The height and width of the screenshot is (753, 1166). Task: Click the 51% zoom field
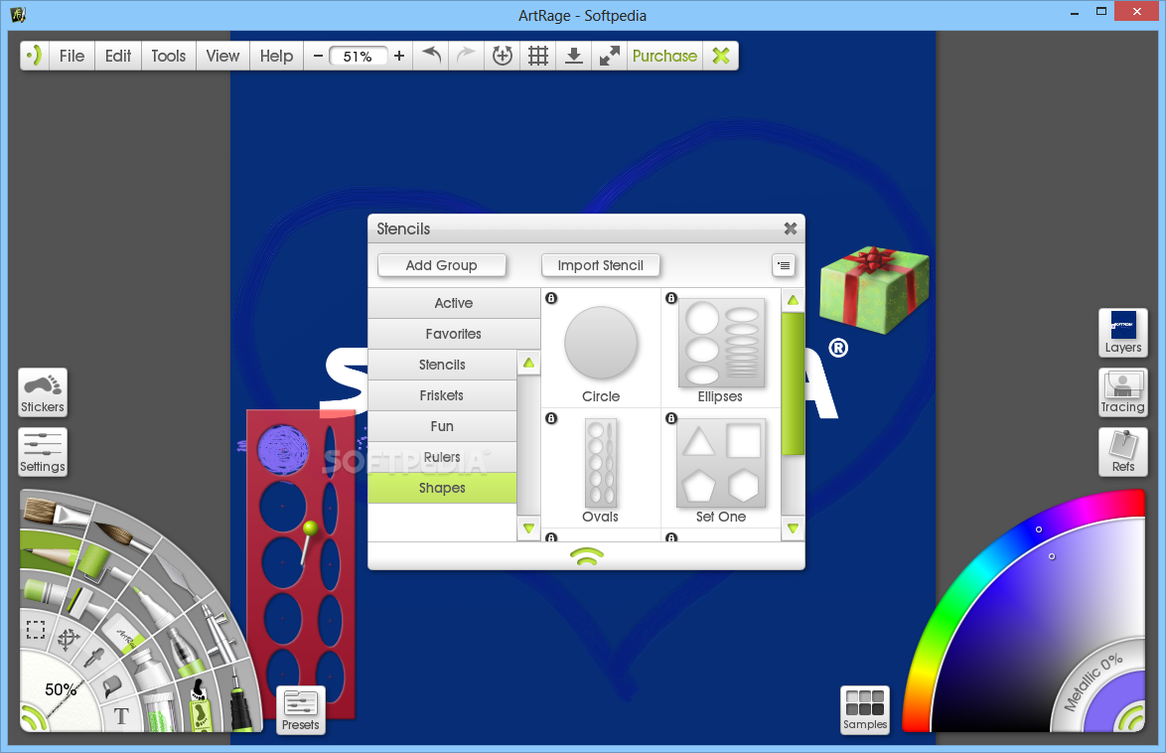tap(358, 57)
